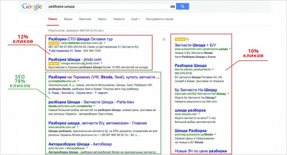Click the result count text Результатов: примерно 399 000
This screenshot has height=155, width=287.
coord(76,31)
